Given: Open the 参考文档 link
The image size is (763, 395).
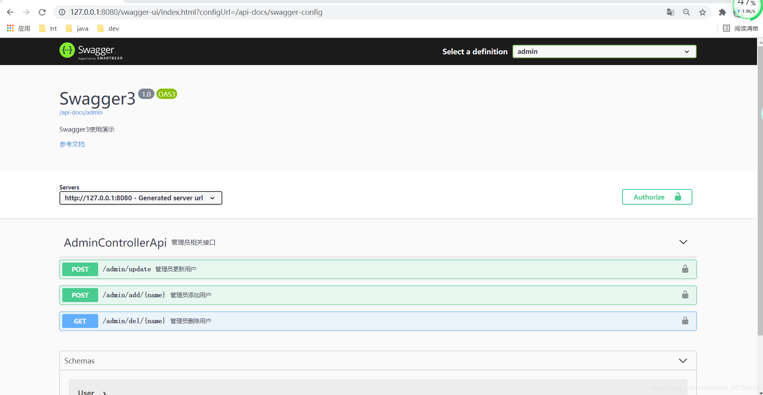Looking at the screenshot, I should (x=72, y=144).
